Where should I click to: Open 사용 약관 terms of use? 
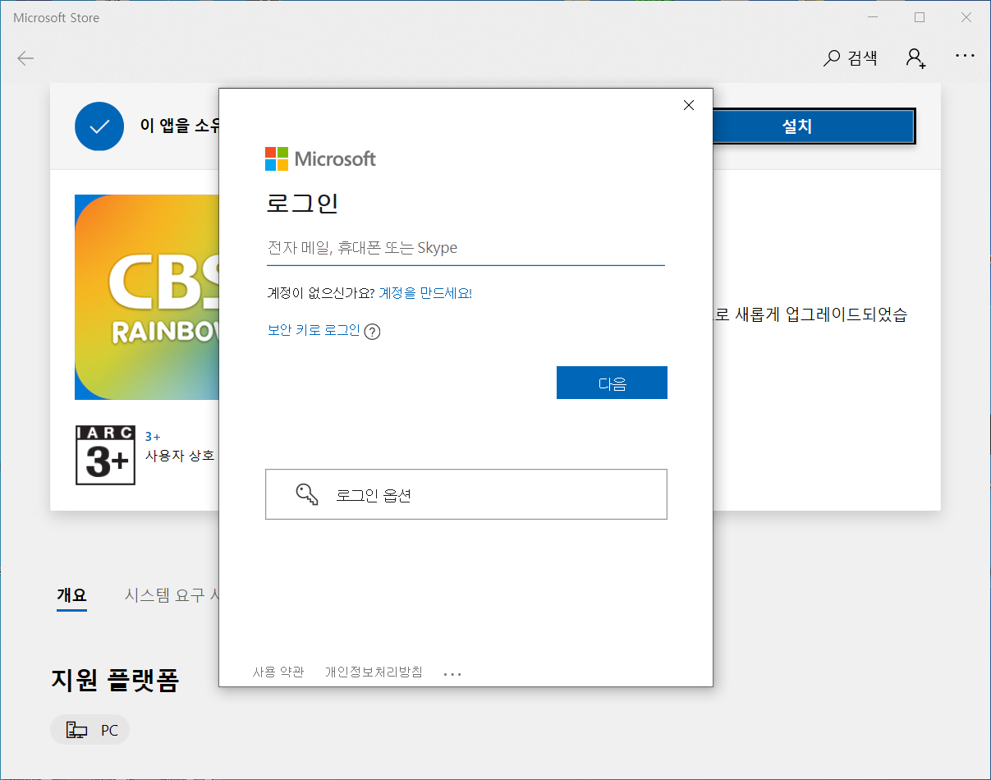[278, 672]
